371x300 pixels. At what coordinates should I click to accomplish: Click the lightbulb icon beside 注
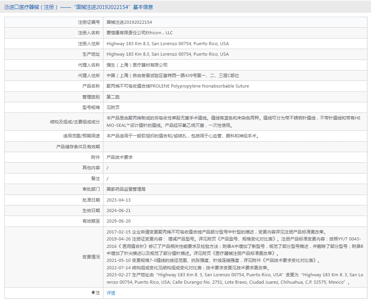(93, 293)
